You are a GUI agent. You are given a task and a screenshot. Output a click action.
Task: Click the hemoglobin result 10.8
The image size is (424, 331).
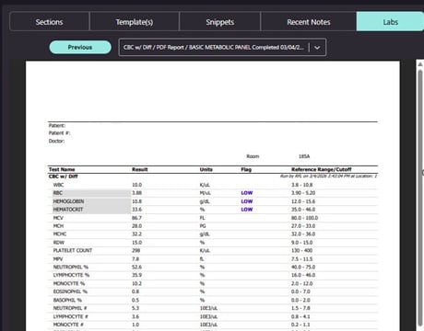click(x=136, y=201)
